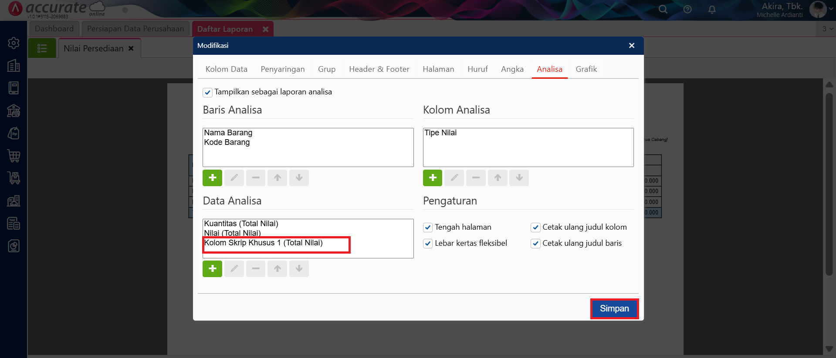Select Nama Barang in Baris Analisa
This screenshot has width=836, height=358.
228,133
